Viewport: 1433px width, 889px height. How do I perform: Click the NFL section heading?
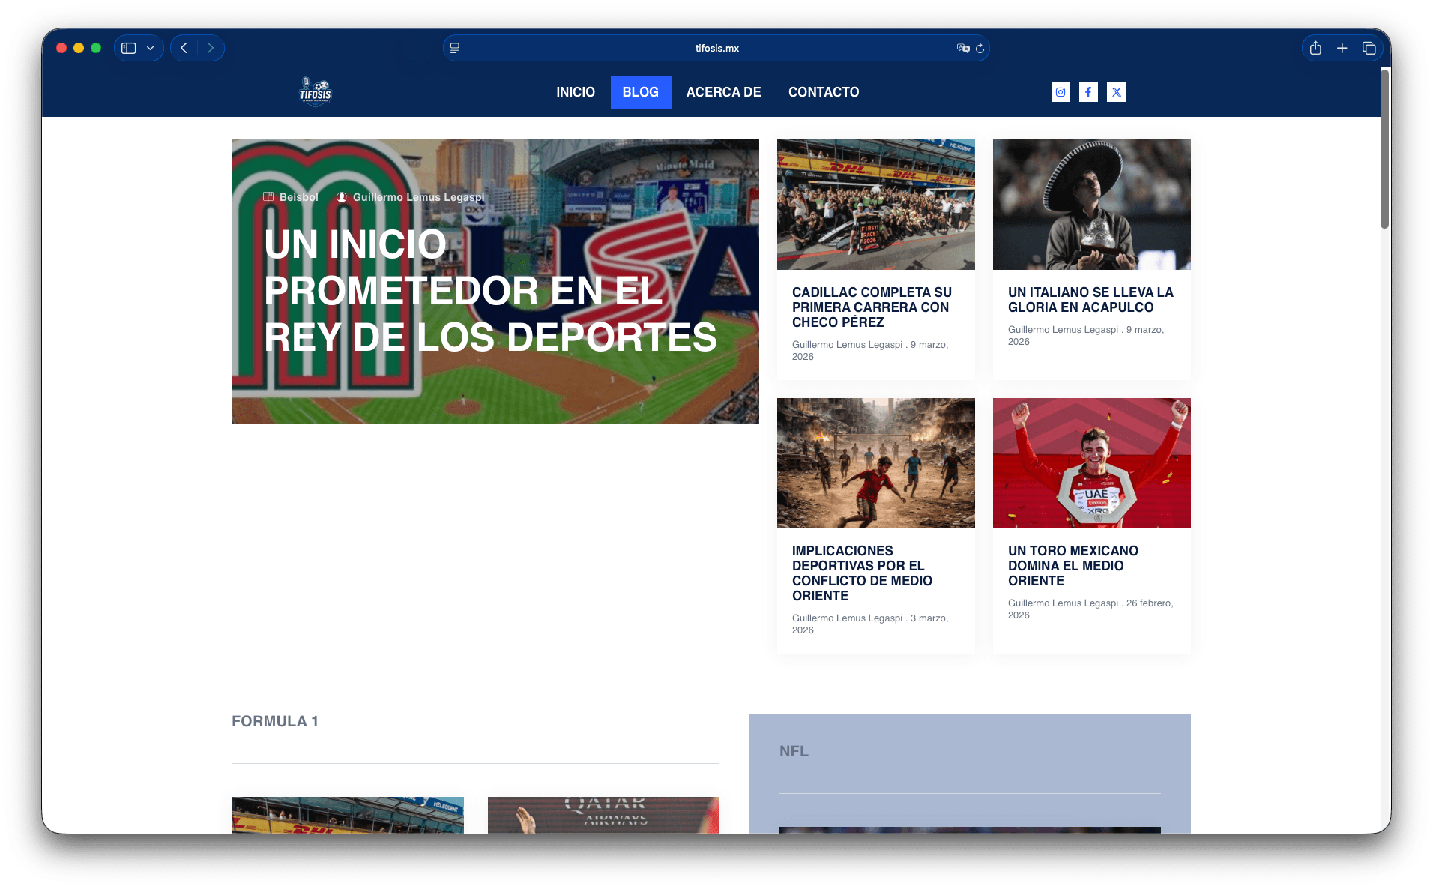794,751
